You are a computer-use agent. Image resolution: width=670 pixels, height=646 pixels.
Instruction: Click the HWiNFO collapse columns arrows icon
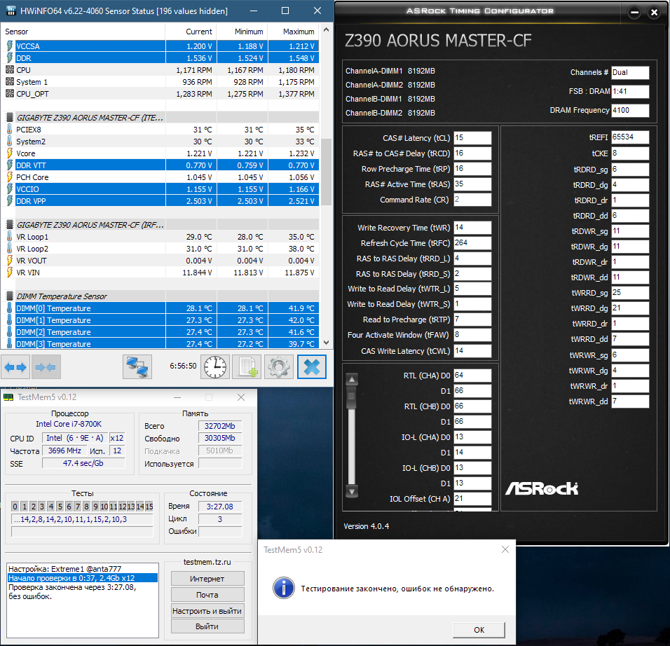click(x=46, y=367)
